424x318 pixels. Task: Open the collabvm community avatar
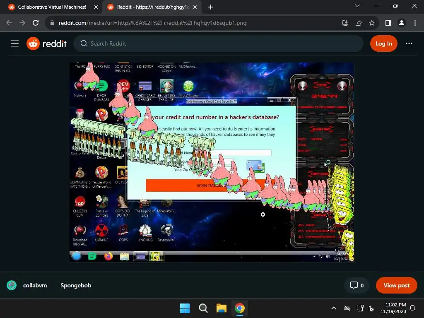coord(12,285)
